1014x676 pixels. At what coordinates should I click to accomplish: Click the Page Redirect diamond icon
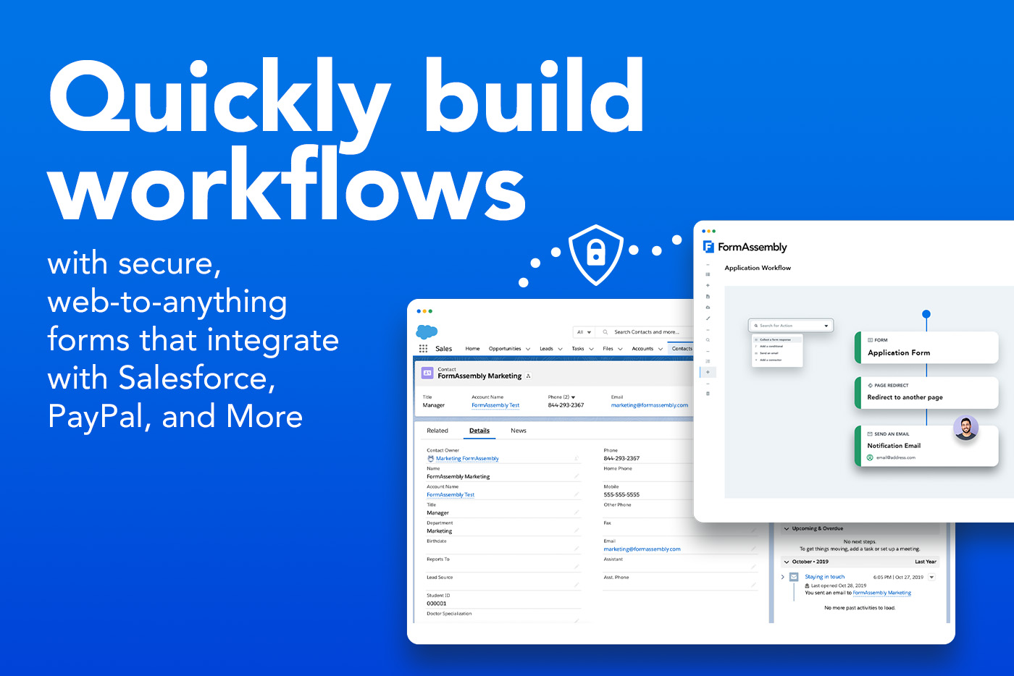[870, 385]
